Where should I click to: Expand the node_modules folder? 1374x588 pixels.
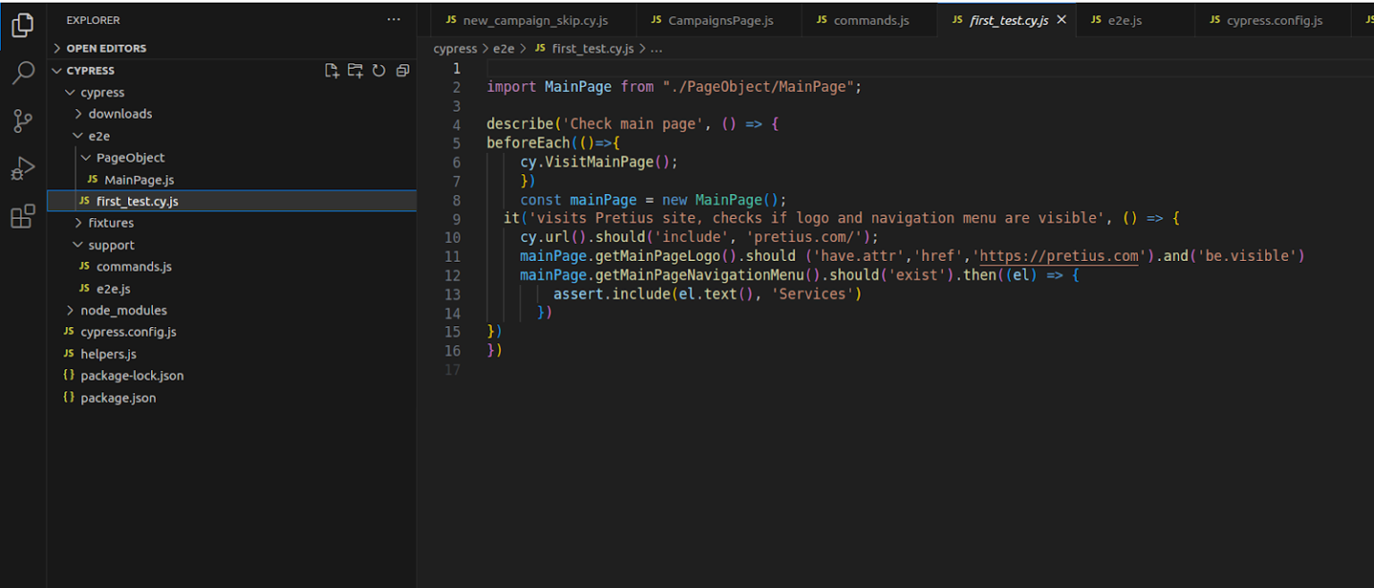[69, 310]
